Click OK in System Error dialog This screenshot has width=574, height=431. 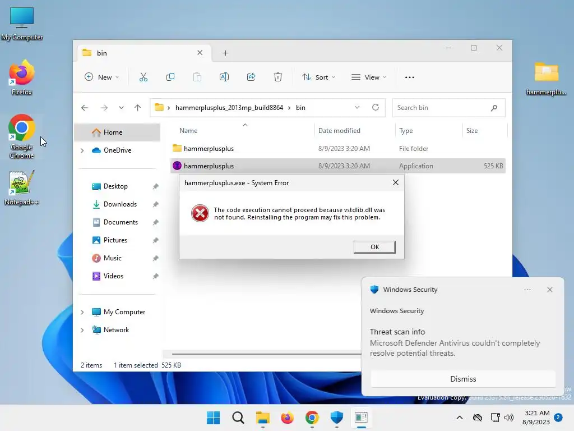[x=374, y=247]
